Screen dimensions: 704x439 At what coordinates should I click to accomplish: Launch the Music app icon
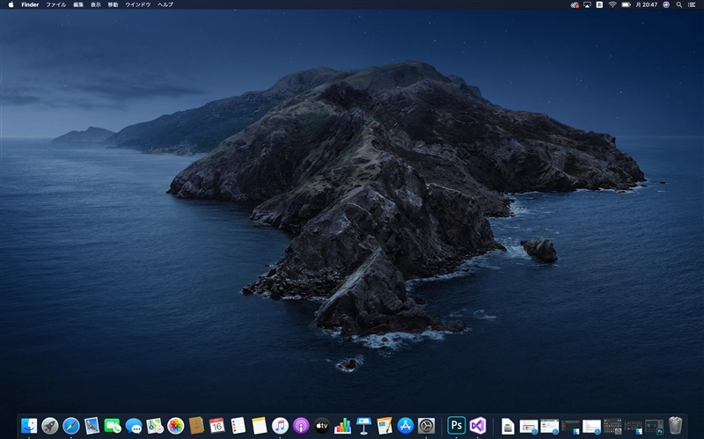pyautogui.click(x=280, y=426)
